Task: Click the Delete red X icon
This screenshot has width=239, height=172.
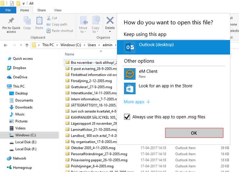Action: coord(110,20)
